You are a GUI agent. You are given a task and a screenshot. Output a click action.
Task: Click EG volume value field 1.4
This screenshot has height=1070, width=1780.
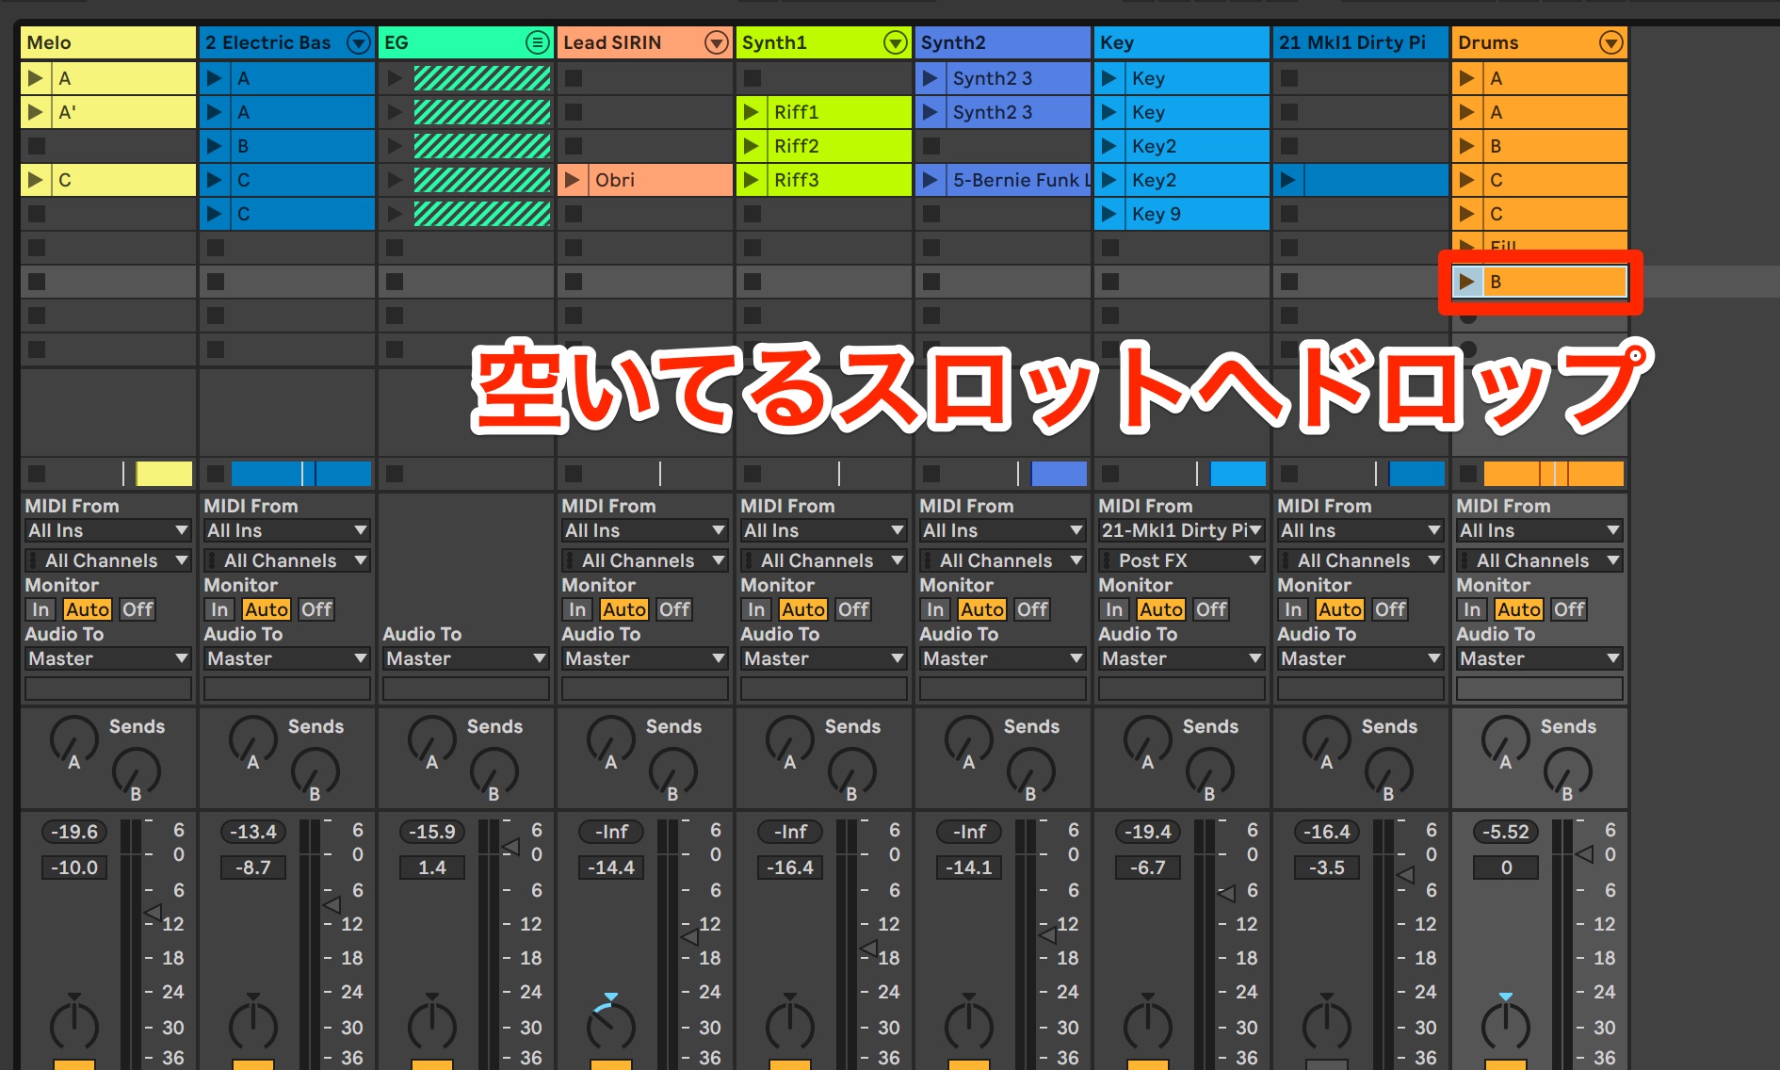click(432, 867)
